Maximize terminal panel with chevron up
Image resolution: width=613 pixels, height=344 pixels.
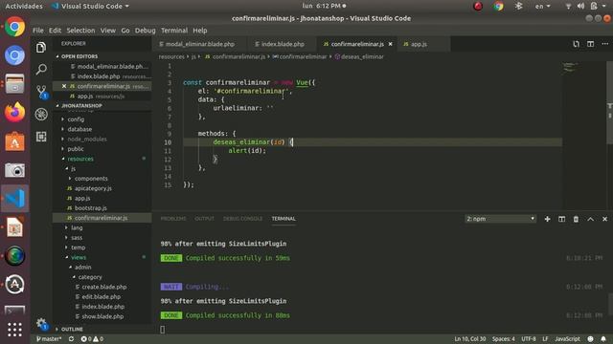point(590,219)
